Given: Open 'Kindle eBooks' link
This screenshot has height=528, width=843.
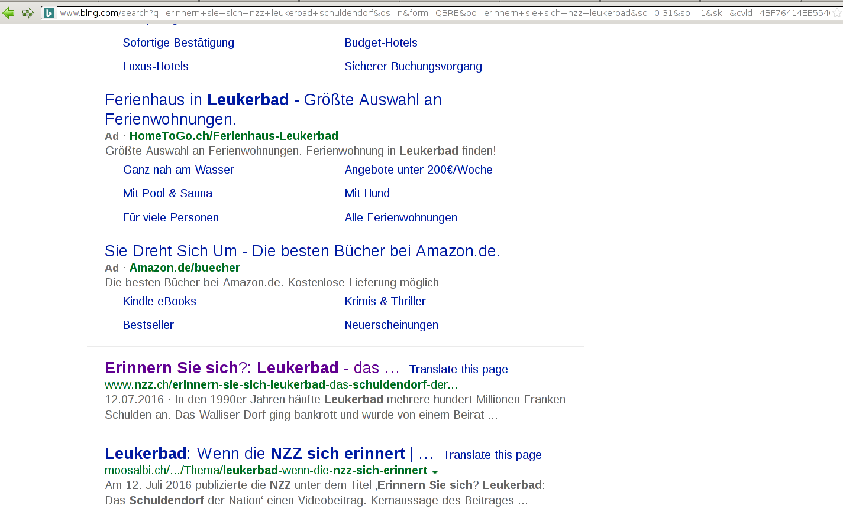Looking at the screenshot, I should click(x=160, y=301).
